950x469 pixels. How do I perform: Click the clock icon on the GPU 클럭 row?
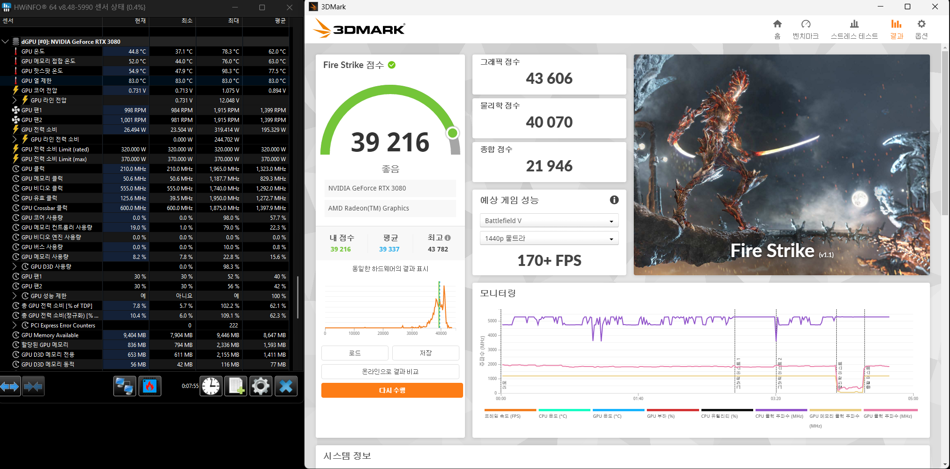(x=16, y=169)
